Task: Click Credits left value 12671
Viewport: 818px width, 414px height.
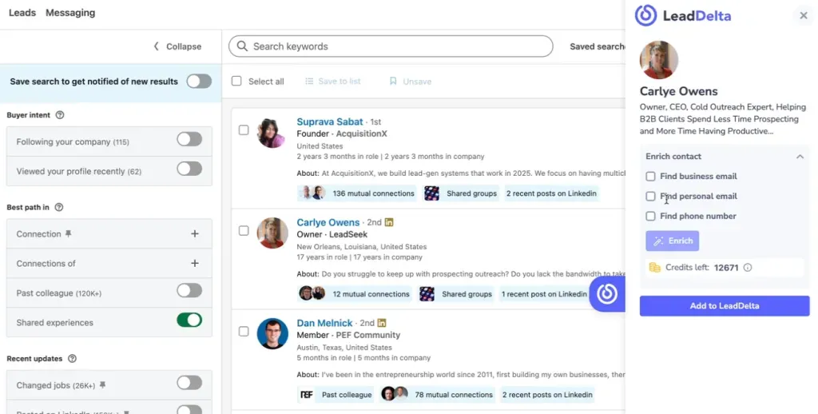Action: pyautogui.click(x=726, y=268)
